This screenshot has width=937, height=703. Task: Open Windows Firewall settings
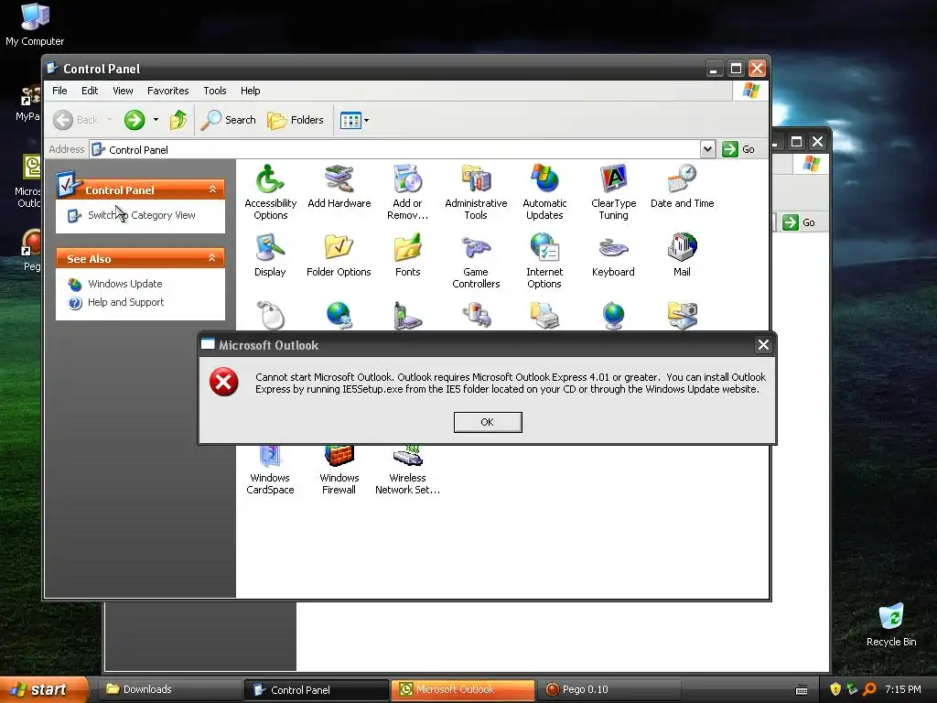[x=339, y=471]
